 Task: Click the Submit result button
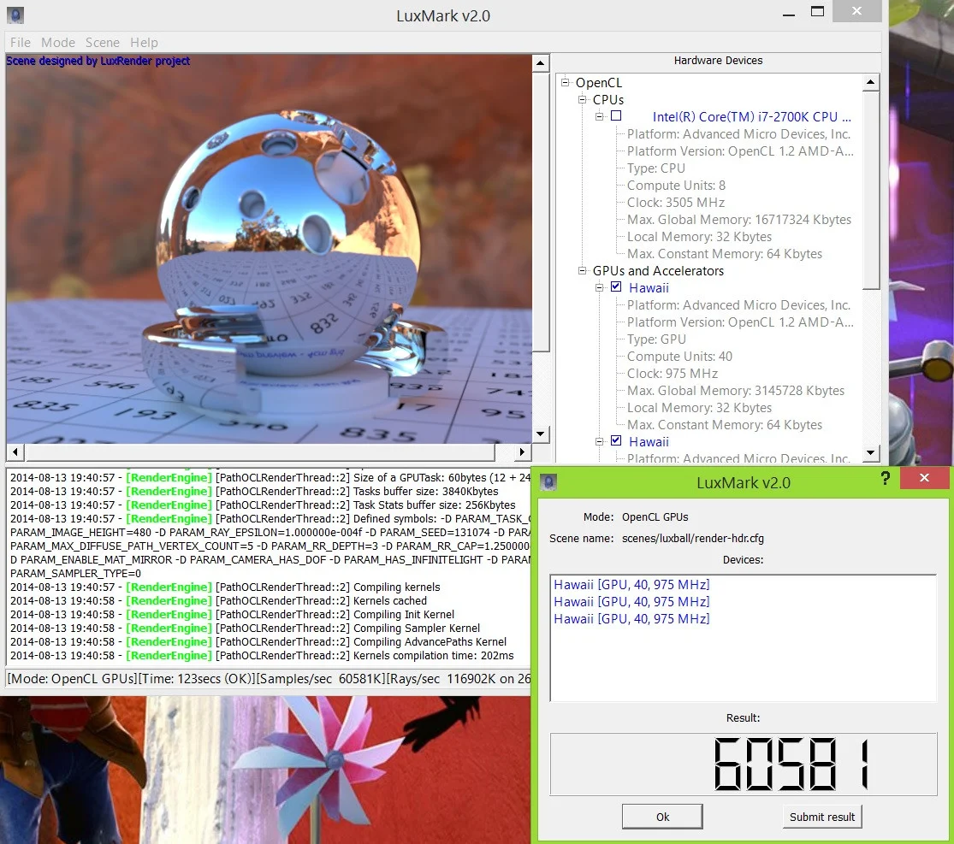[x=822, y=817]
